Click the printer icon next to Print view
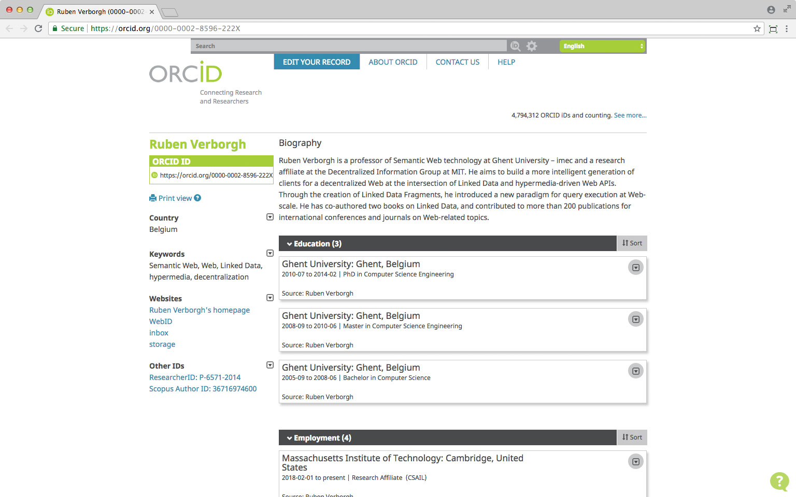This screenshot has height=497, width=796. pos(153,198)
